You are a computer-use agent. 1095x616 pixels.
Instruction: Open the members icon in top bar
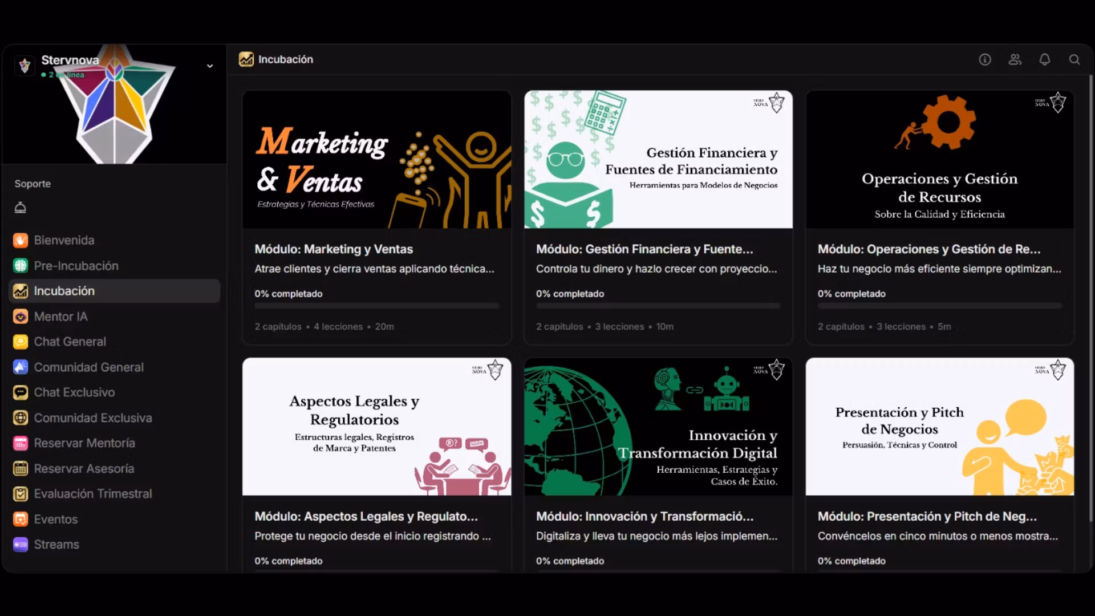coord(1015,59)
